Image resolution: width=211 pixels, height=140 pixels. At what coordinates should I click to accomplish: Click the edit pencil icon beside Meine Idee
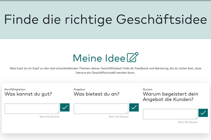(133, 57)
